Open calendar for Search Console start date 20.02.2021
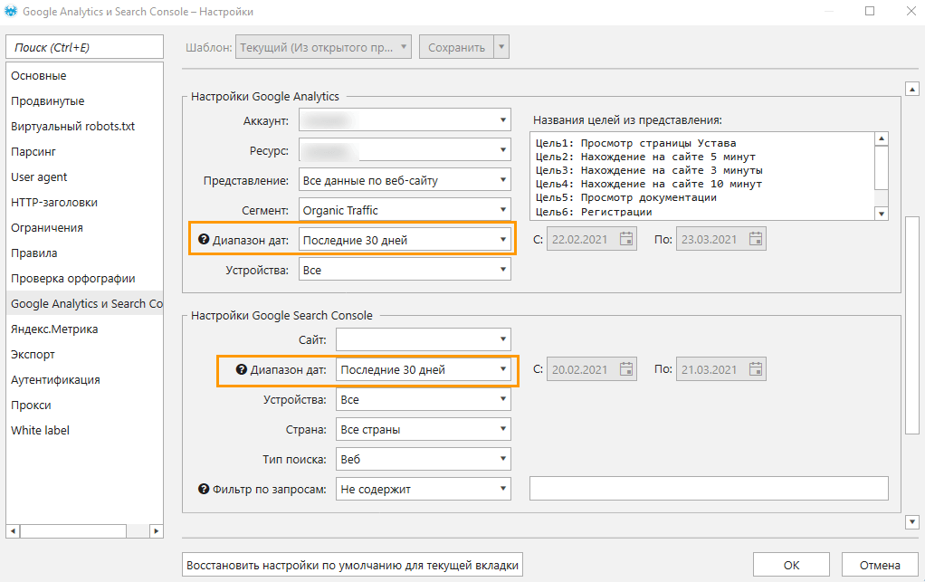Viewport: 925px width, 582px height. pyautogui.click(x=626, y=369)
